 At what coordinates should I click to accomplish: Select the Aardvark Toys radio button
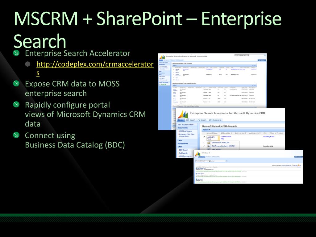[204, 137]
